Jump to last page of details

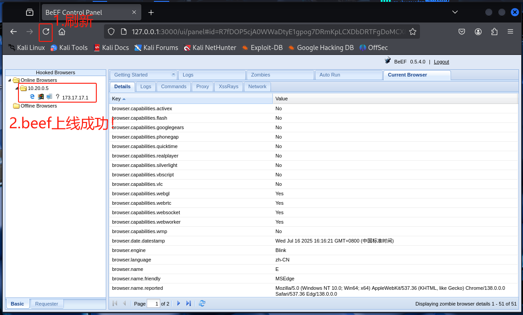[189, 303]
